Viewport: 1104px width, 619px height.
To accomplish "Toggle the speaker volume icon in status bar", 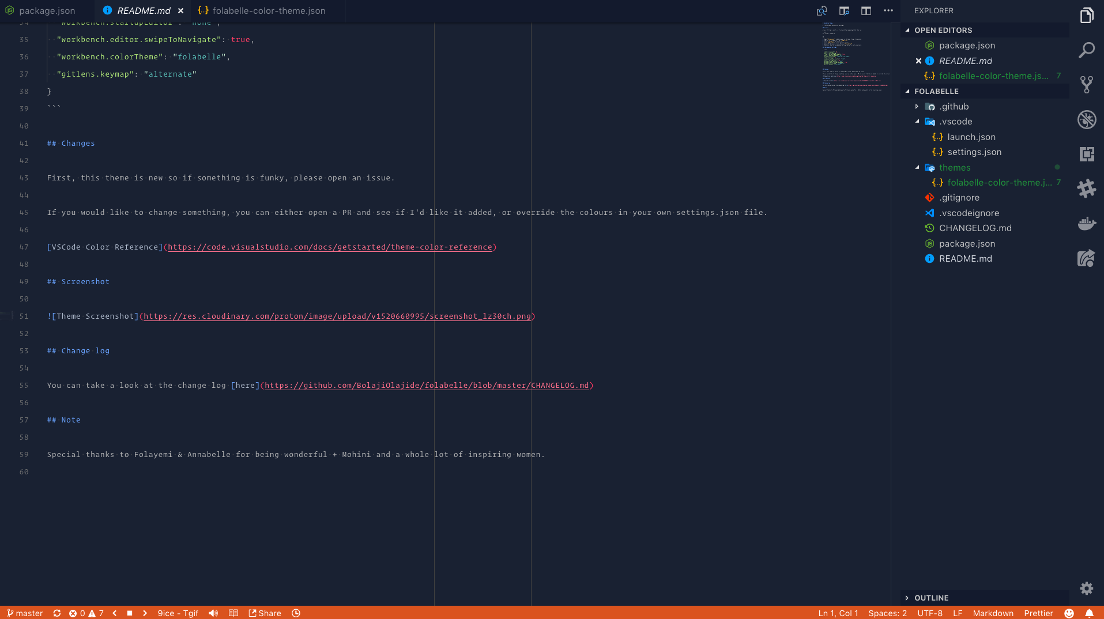I will click(x=213, y=613).
